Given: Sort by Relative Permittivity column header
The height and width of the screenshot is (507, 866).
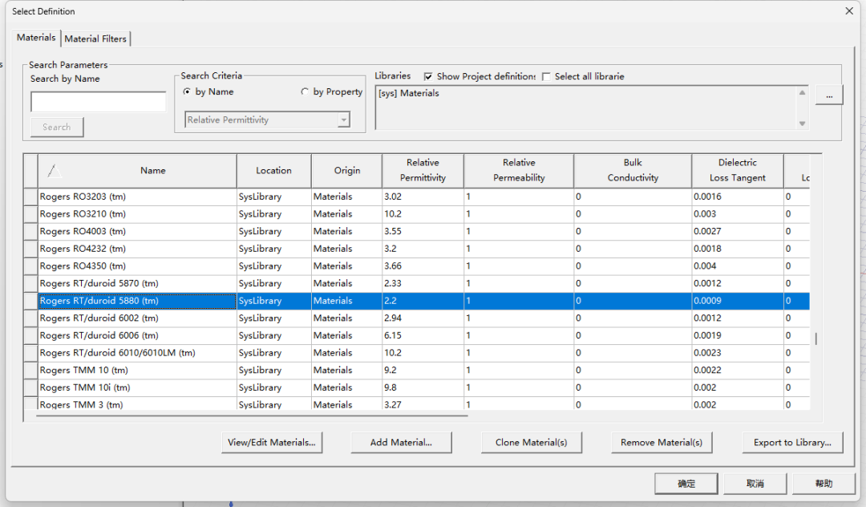Looking at the screenshot, I should (423, 171).
